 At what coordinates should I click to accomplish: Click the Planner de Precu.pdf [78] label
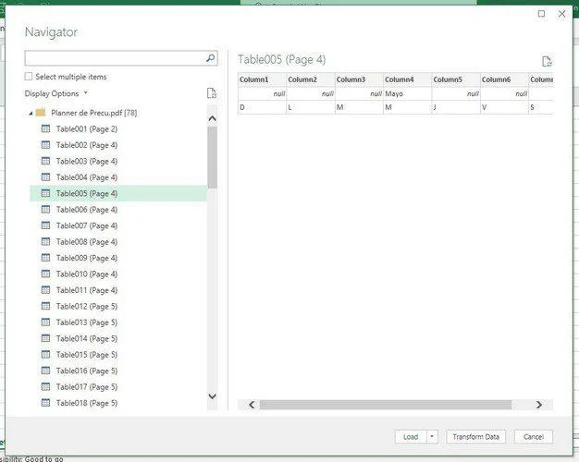point(94,113)
